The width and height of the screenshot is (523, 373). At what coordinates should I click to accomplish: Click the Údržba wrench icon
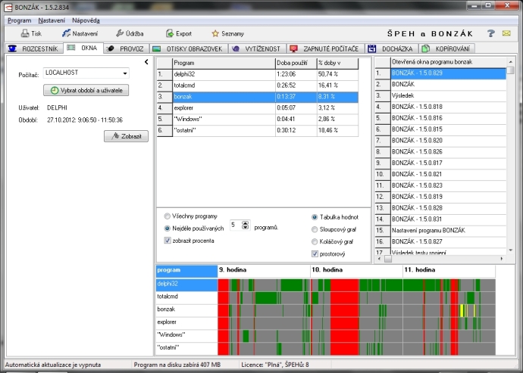click(120, 33)
